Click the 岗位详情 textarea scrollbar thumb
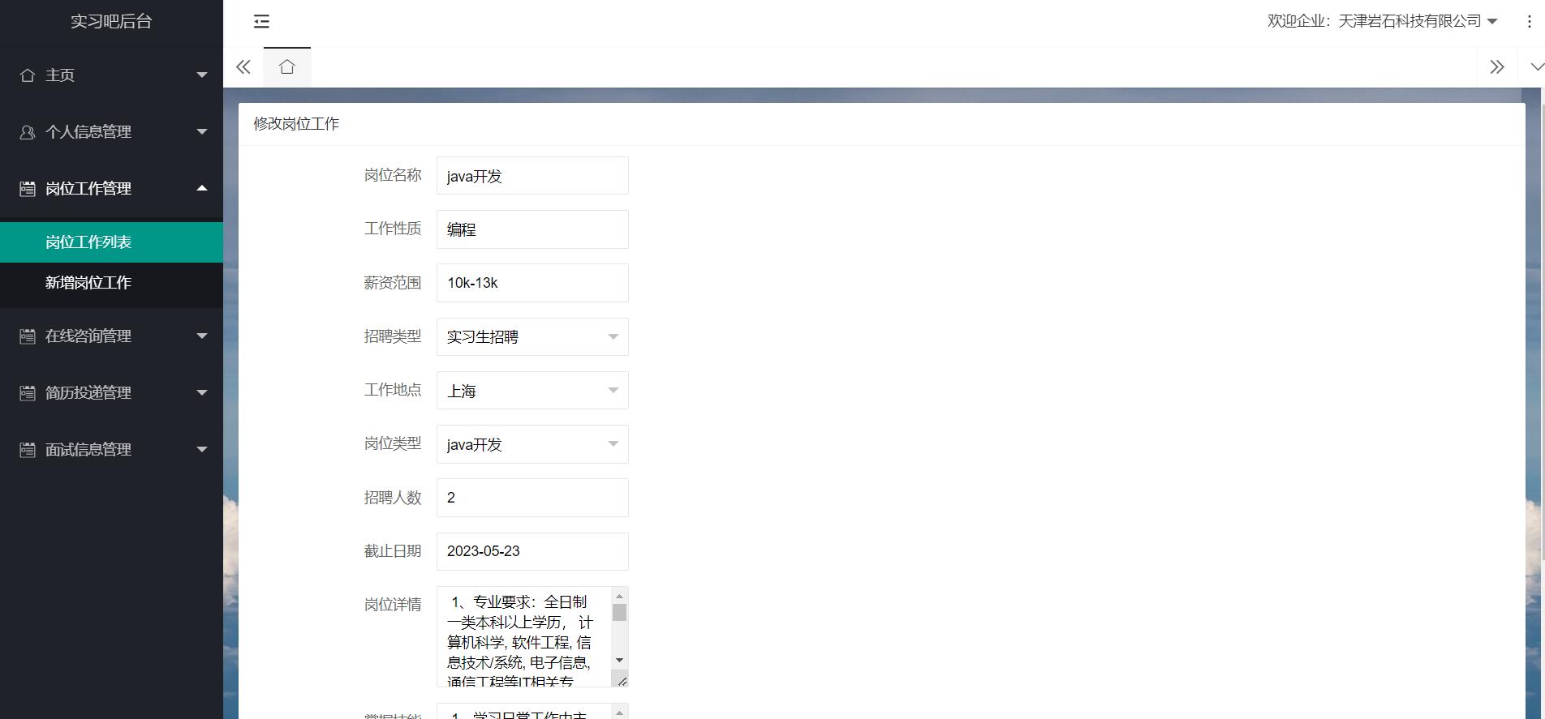 619,613
